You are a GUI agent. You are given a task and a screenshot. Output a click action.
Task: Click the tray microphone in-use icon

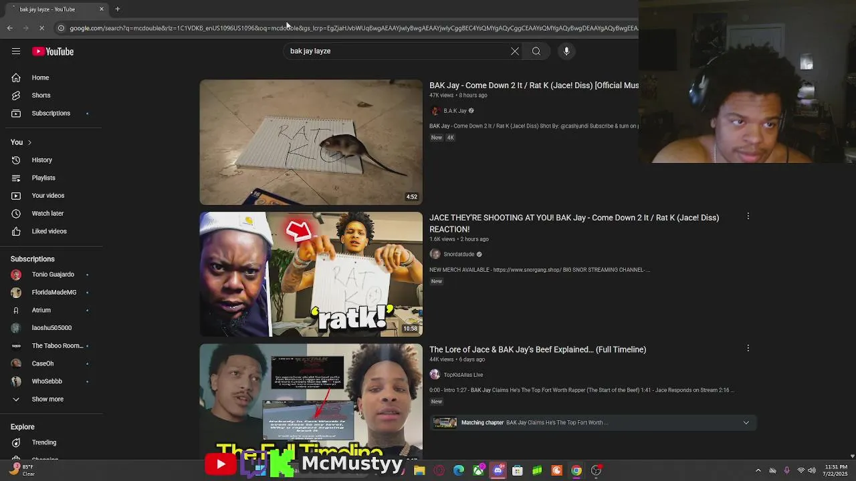pyautogui.click(x=786, y=470)
